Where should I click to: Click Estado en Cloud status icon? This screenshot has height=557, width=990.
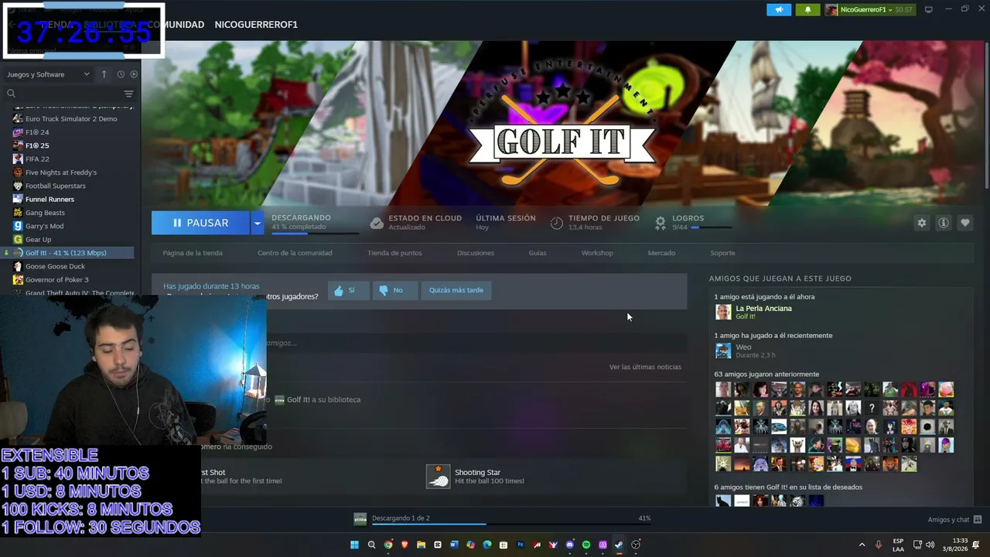tap(377, 223)
